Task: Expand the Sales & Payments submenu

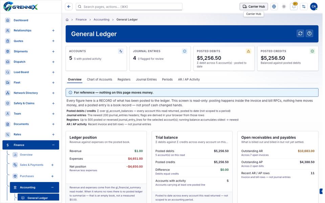Action: (52, 165)
